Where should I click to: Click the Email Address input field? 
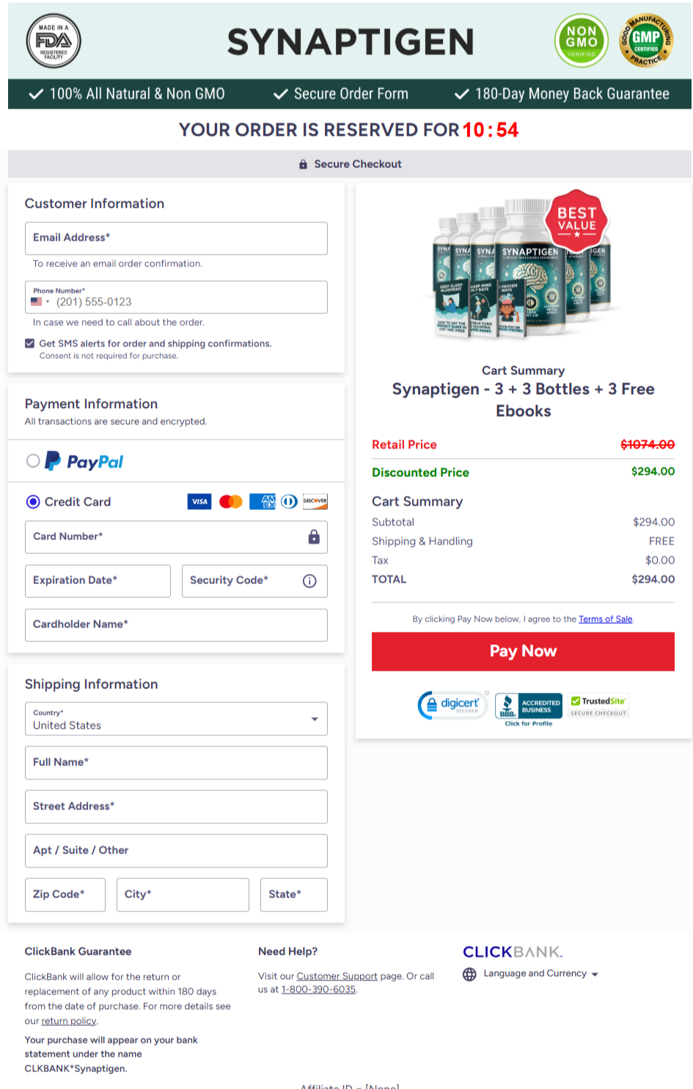(x=176, y=238)
